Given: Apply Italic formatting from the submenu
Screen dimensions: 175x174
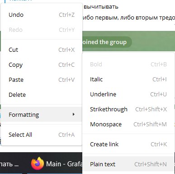Looking at the screenshot, I should 128,79.
